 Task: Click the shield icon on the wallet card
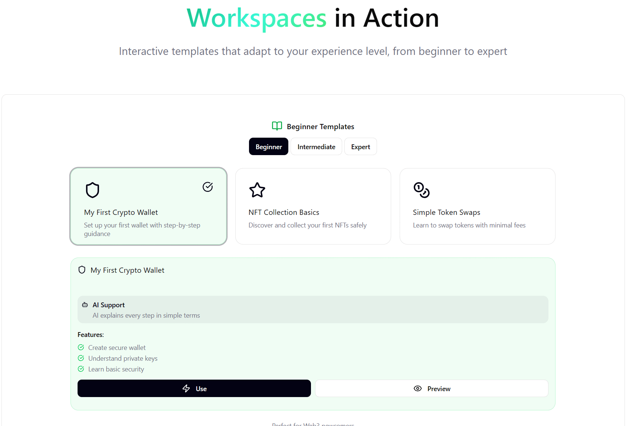[x=92, y=190]
